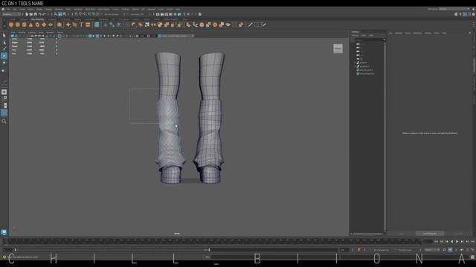Switch to the Poly Modeling shelf tab
The image size is (476, 267).
coord(37,20)
